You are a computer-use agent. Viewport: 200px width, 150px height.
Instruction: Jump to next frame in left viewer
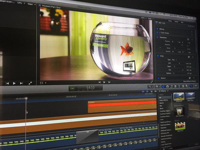click(21, 83)
